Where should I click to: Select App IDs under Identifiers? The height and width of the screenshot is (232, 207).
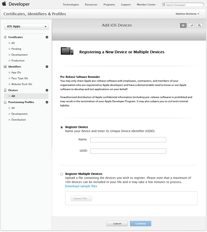pyautogui.click(x=16, y=73)
